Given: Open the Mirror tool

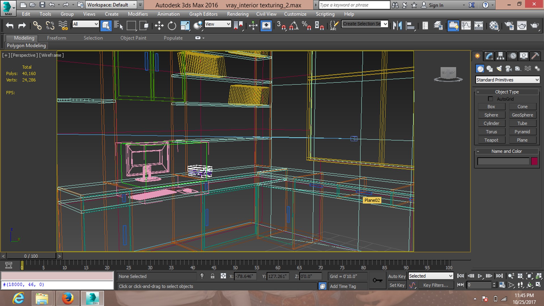Looking at the screenshot, I should click(397, 26).
